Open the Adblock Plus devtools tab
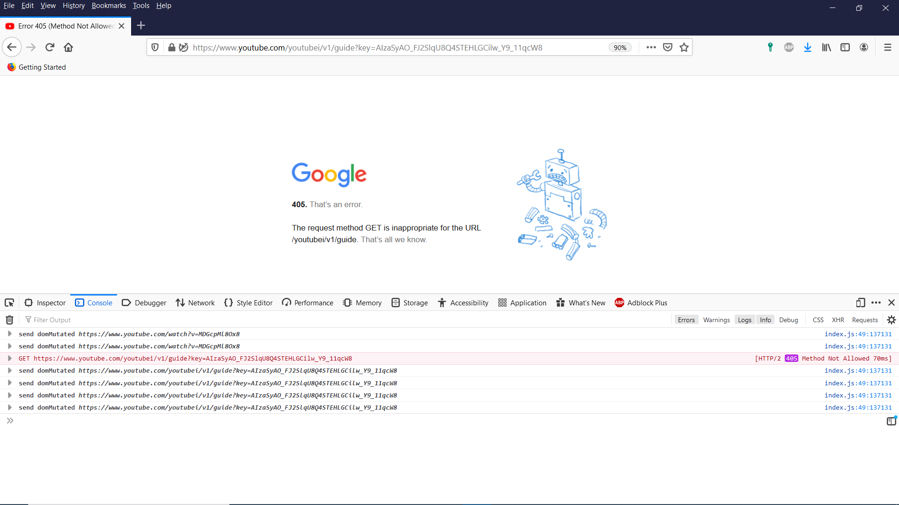899x505 pixels. click(x=641, y=303)
